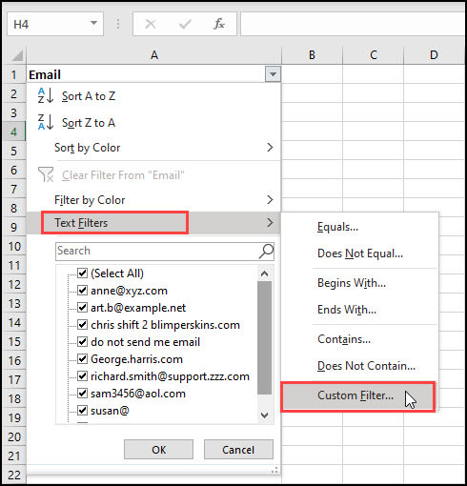This screenshot has width=467, height=486.
Task: Select column D header
Action: 434,55
